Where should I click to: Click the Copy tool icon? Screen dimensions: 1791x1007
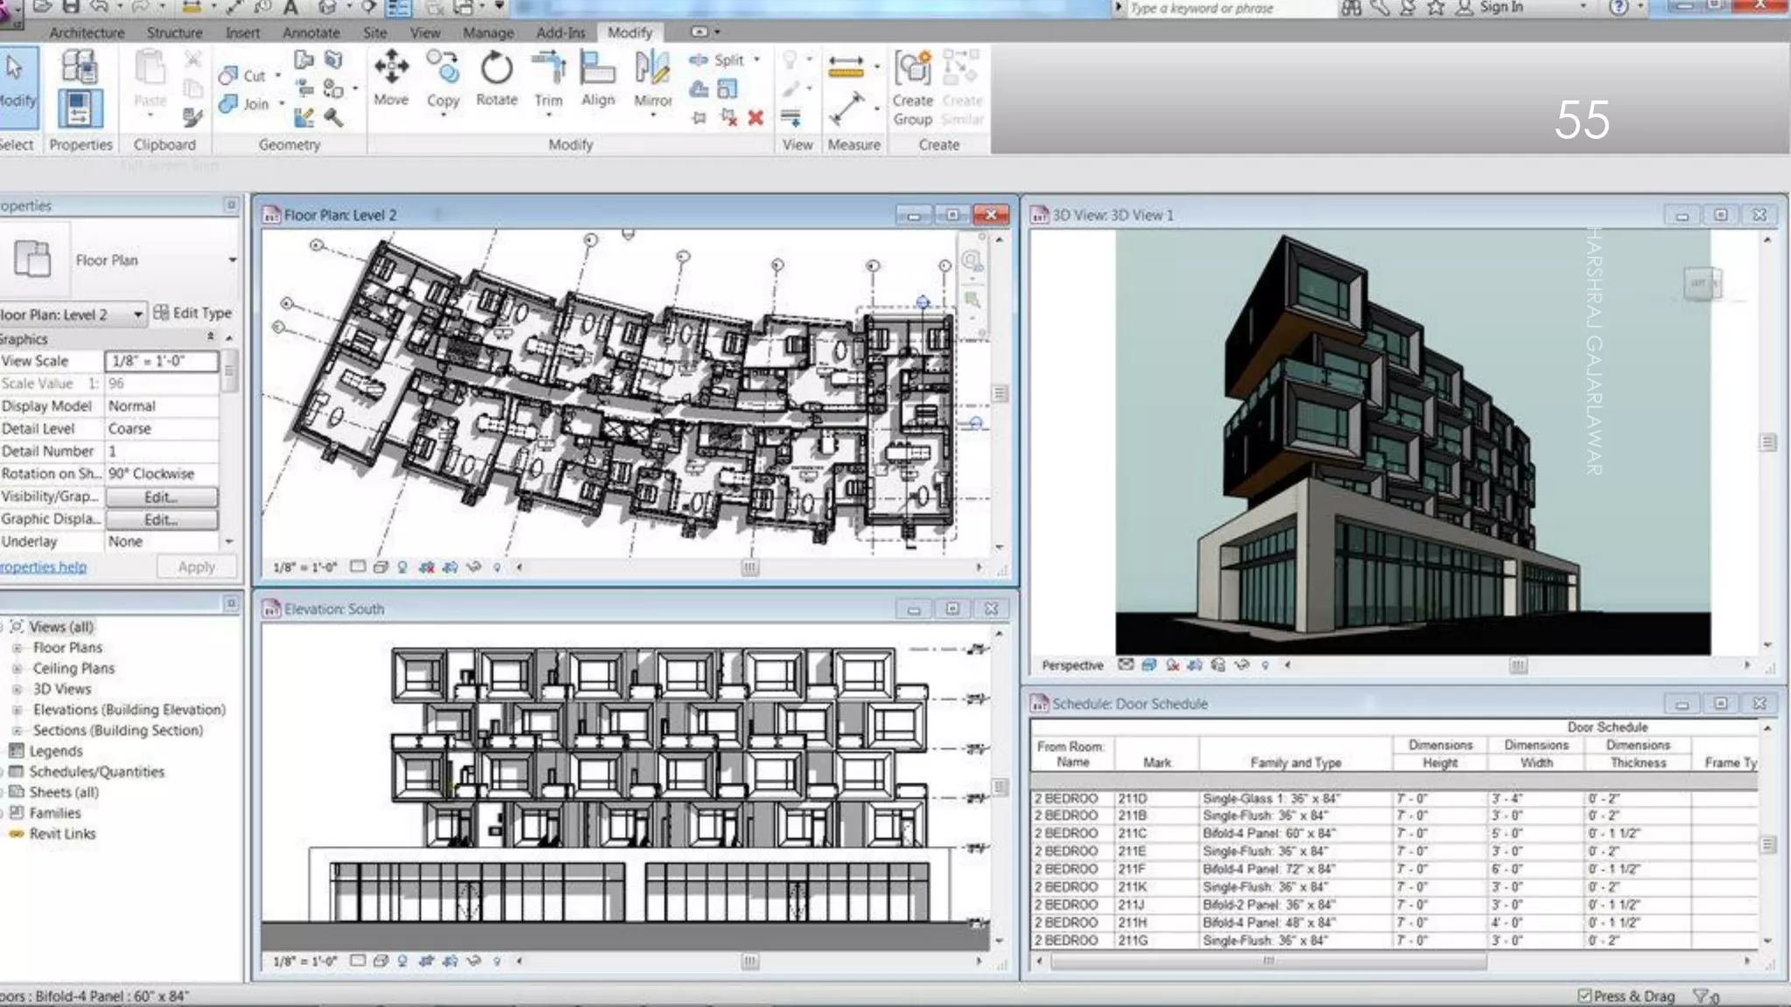443,68
